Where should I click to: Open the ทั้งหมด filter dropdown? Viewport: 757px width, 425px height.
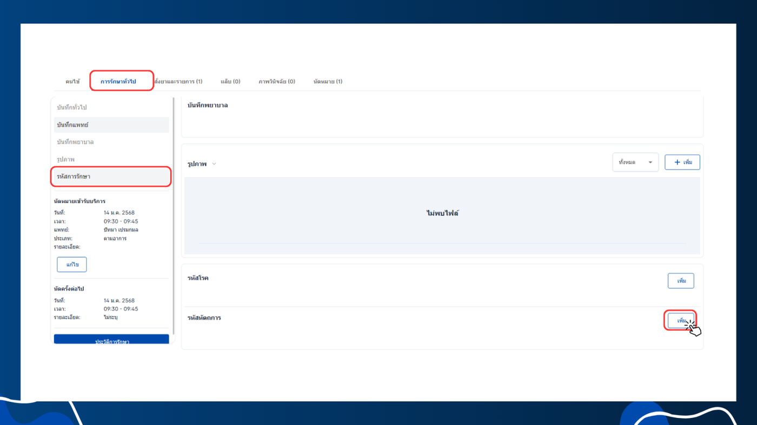point(635,162)
